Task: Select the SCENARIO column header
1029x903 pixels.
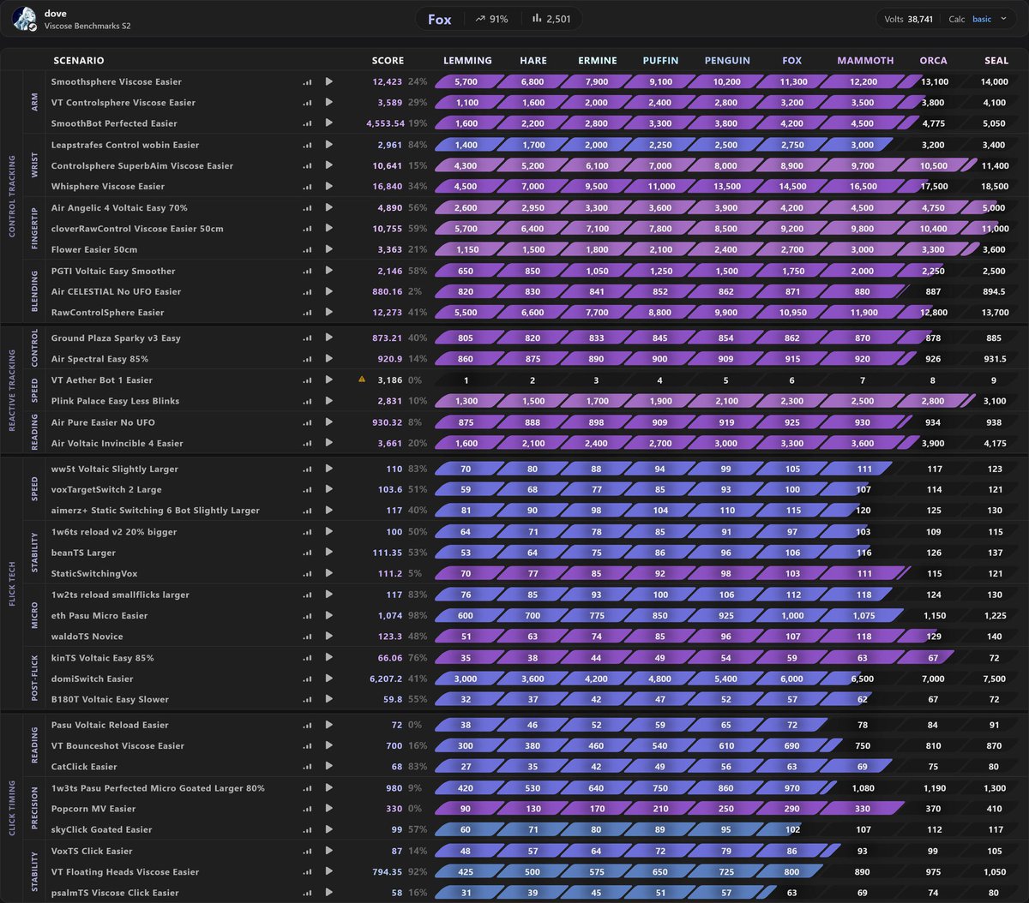Action: [79, 61]
